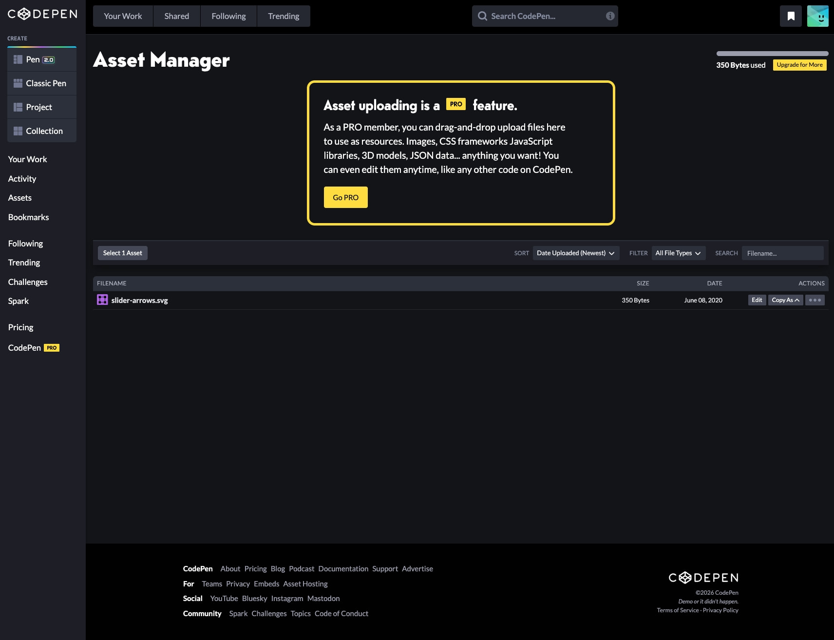Focus the Search CodePen input field
This screenshot has height=640, width=834.
[x=545, y=16]
